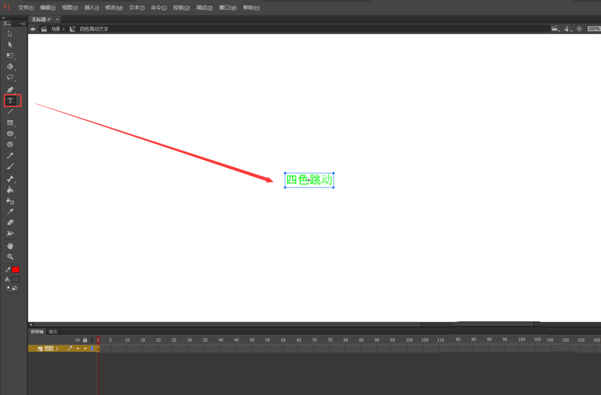Select the Deco spray tool

[x=10, y=233]
